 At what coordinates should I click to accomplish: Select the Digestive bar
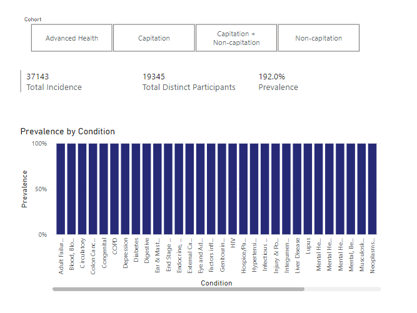point(146,189)
